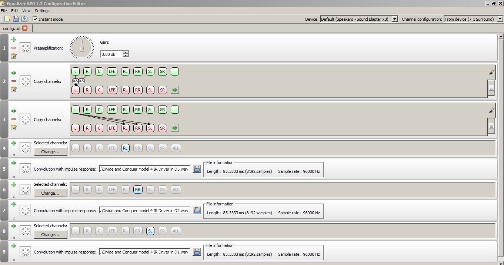
Task: Click the new file toolbar icon
Action: tap(7, 19)
